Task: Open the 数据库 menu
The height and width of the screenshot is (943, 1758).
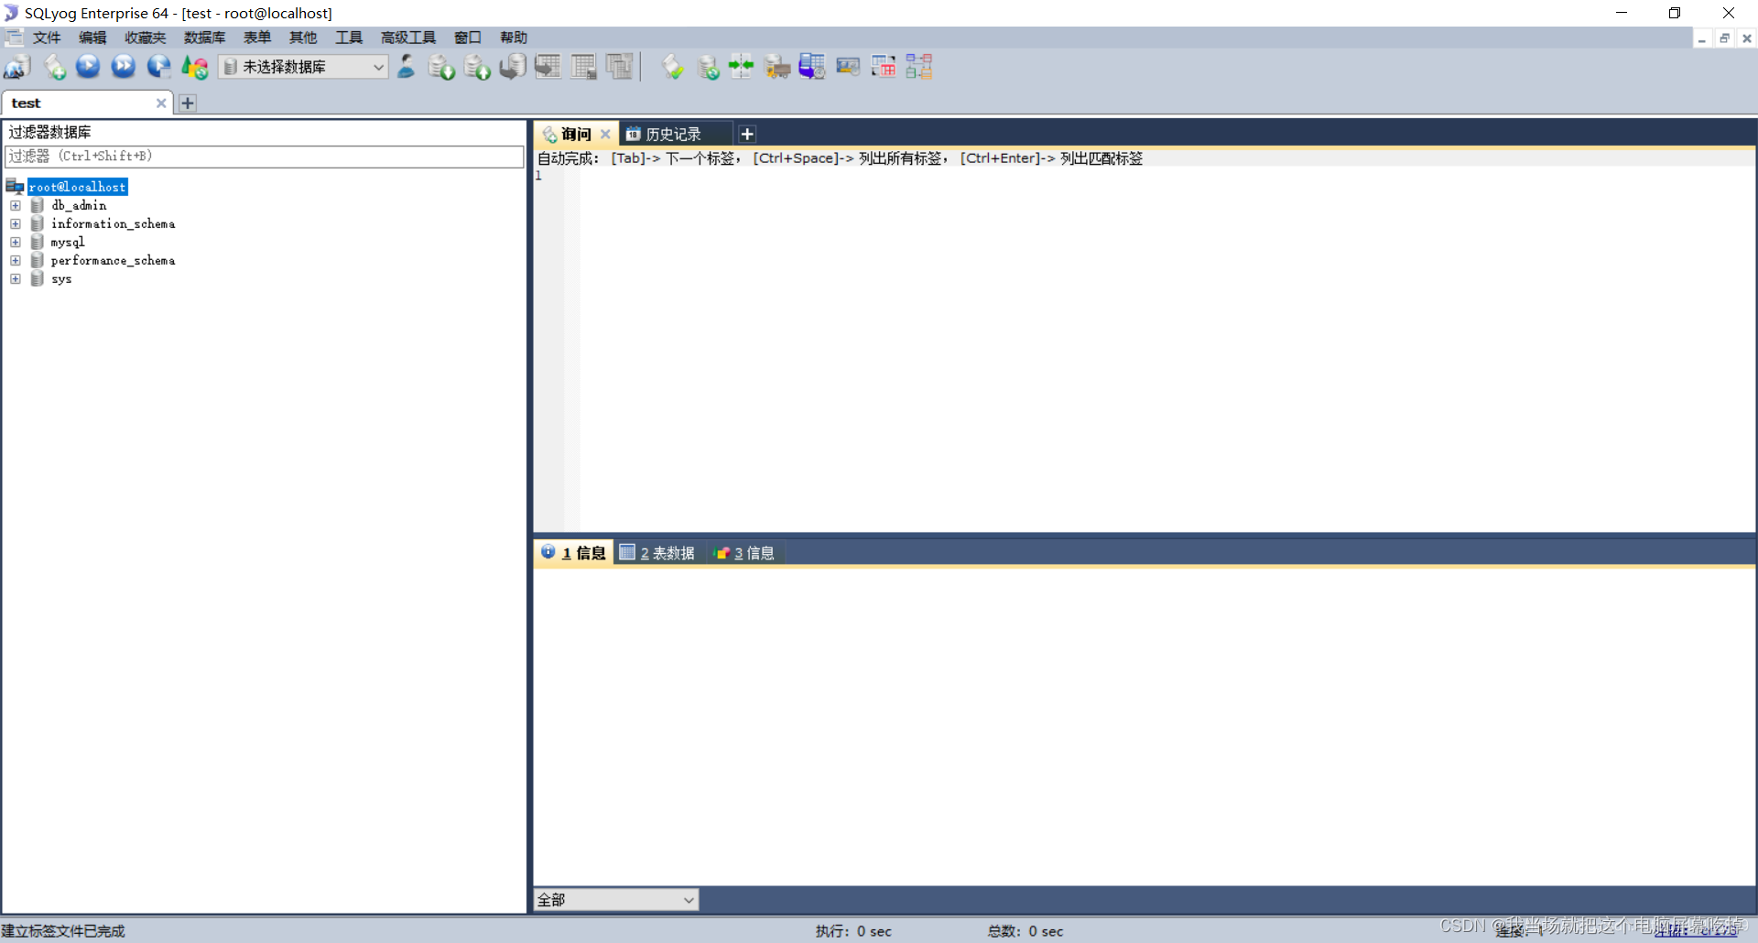Action: [x=204, y=38]
